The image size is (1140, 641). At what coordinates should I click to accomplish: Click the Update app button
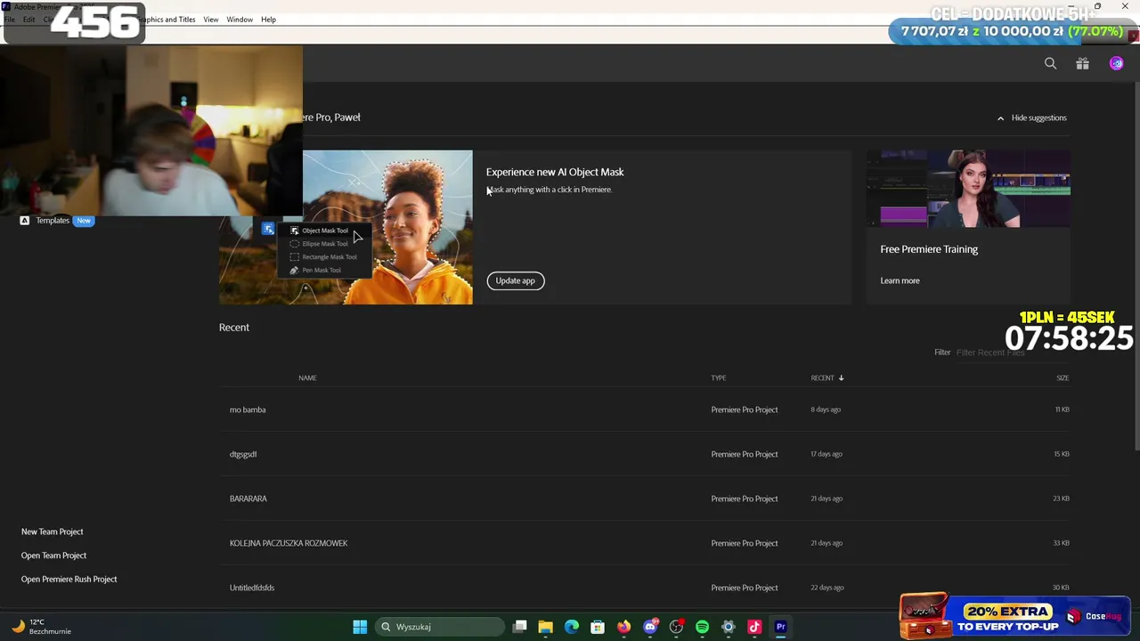(x=516, y=280)
